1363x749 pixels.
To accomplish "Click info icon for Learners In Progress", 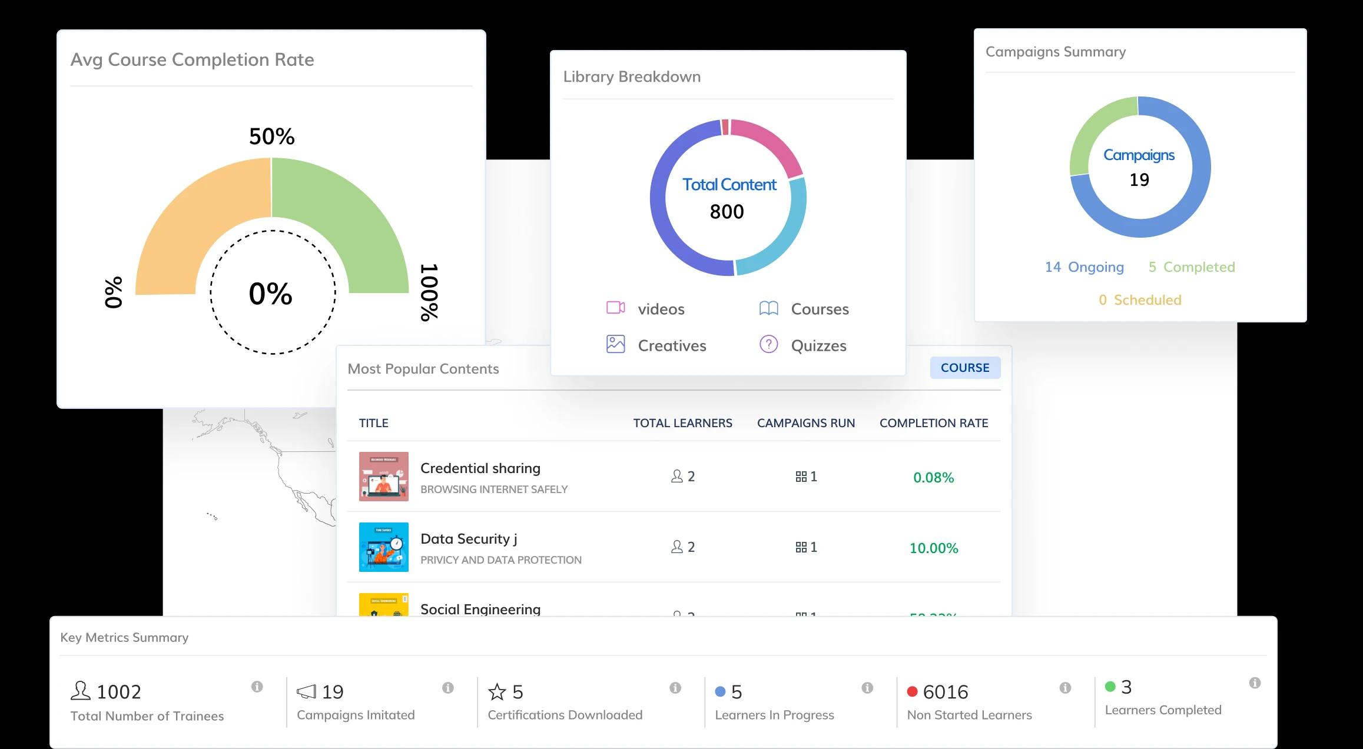I will click(x=867, y=688).
